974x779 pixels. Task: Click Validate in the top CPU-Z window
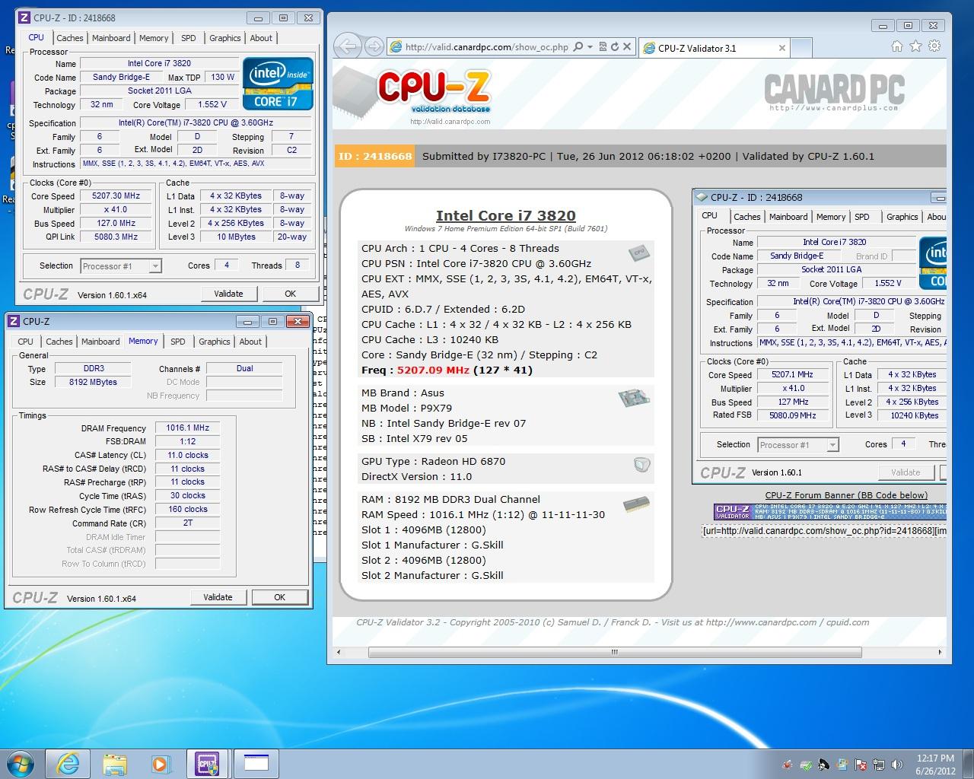coord(228,294)
